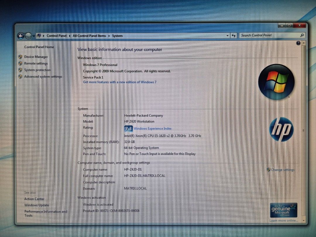Image resolution: width=316 pixels, height=237 pixels.
Task: Open Performance Information and Tools
Action: click(46, 213)
